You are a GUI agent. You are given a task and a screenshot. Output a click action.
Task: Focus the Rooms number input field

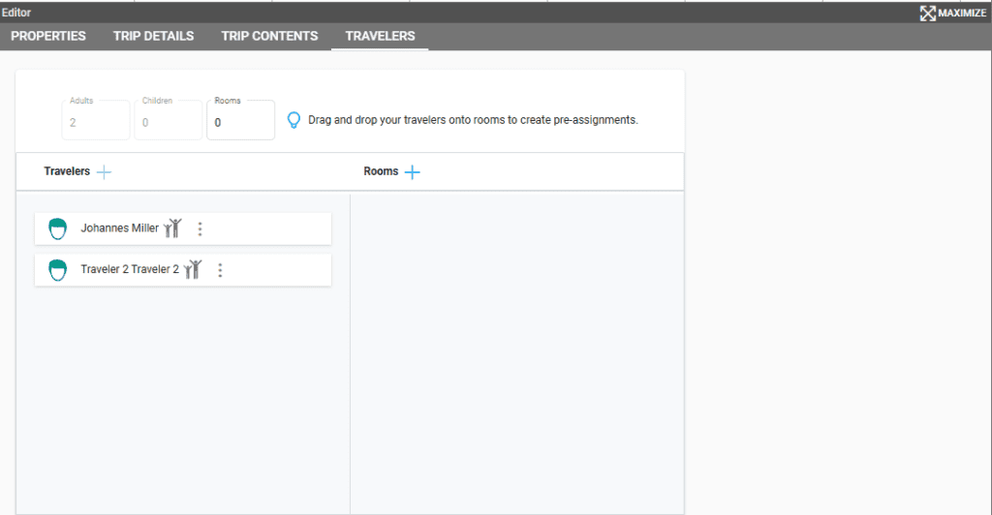[x=240, y=123]
